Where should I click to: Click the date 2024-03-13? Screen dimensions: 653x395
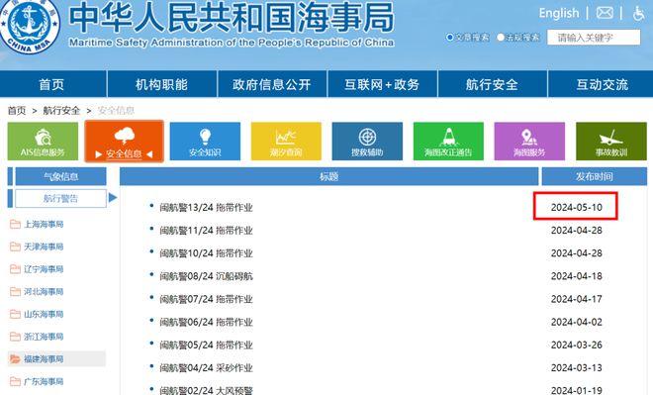(x=577, y=367)
